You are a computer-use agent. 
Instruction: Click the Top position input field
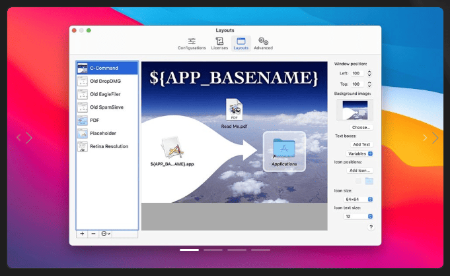click(357, 84)
